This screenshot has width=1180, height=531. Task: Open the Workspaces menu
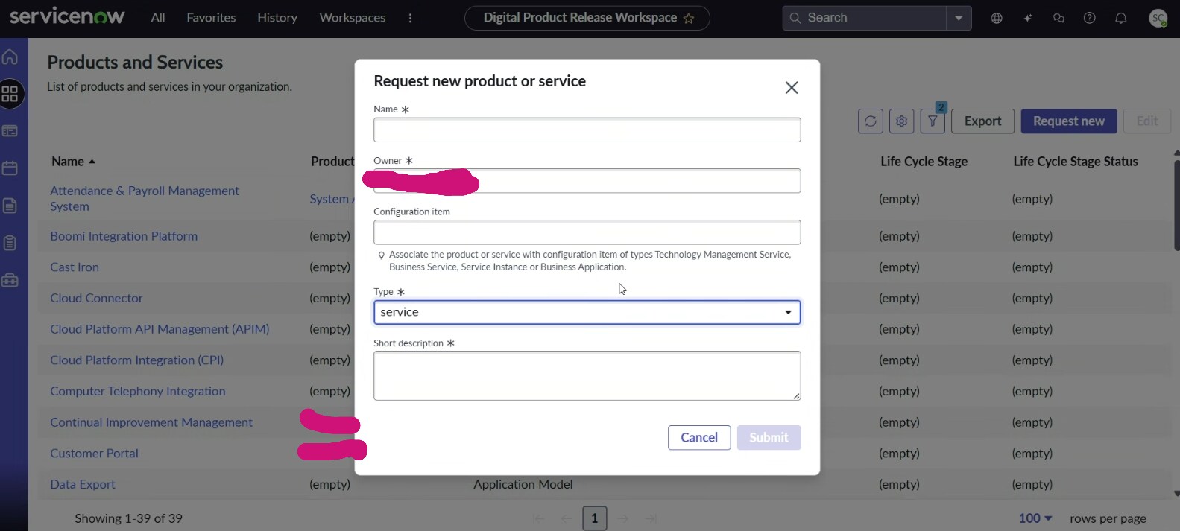353,18
